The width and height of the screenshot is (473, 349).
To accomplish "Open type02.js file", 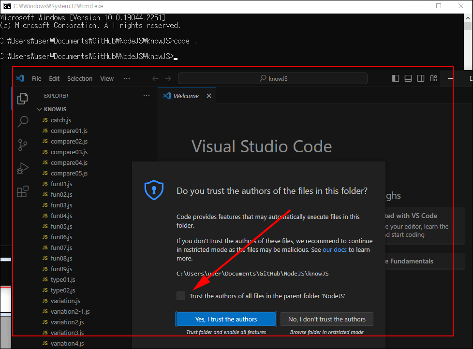I will click(x=63, y=290).
